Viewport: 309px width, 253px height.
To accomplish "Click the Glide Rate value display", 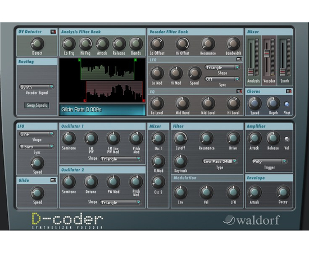I will click(102, 110).
